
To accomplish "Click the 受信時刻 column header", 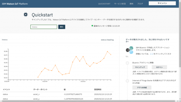I will coord(98,89).
